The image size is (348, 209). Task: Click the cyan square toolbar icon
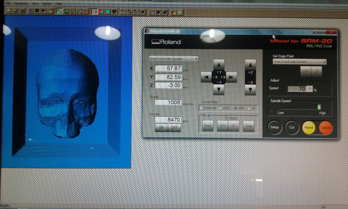tap(108, 11)
